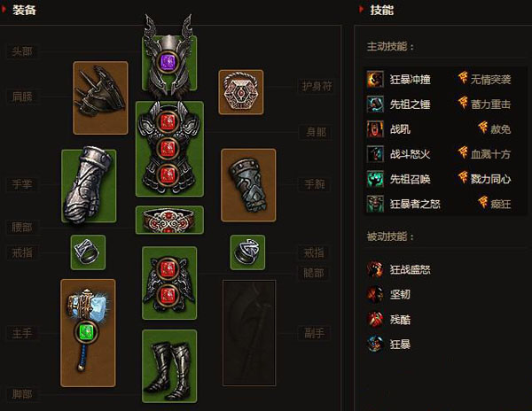Screen dimensions: 532x411
Task: Click the armored boots item
Action: (169, 366)
